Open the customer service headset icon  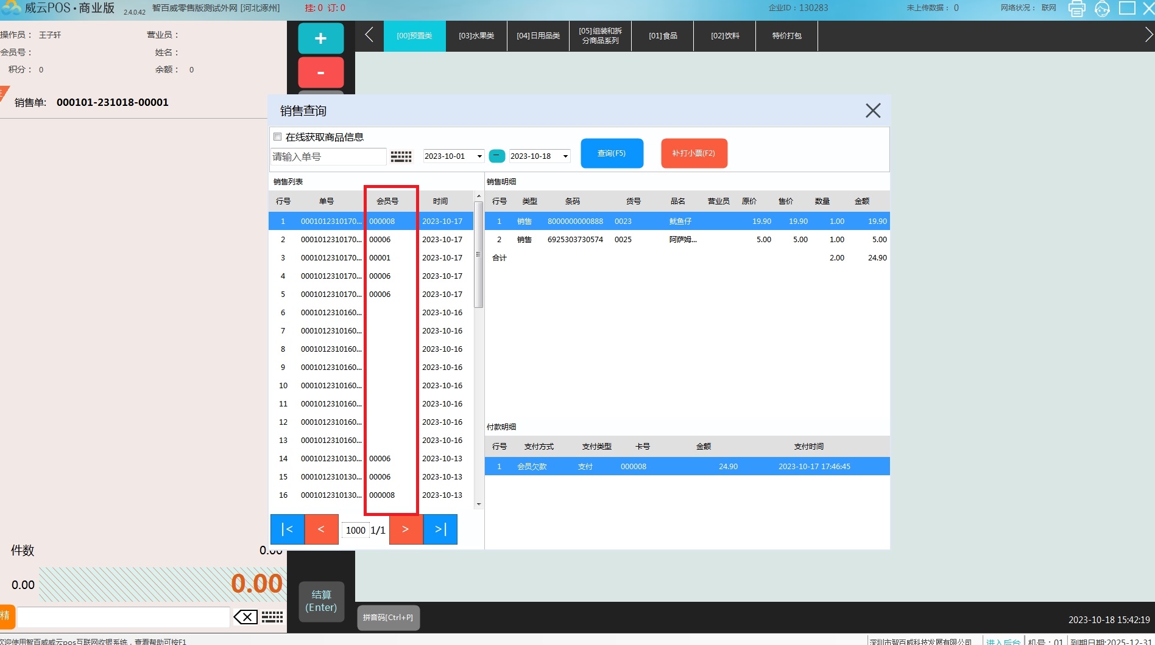(1102, 9)
